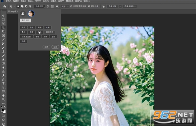Screen dimensions: 196x126
Task: Swap foreground and background colors
Action: coord(5,107)
